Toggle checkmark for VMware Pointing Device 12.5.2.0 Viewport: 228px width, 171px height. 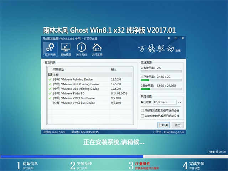[50, 79]
